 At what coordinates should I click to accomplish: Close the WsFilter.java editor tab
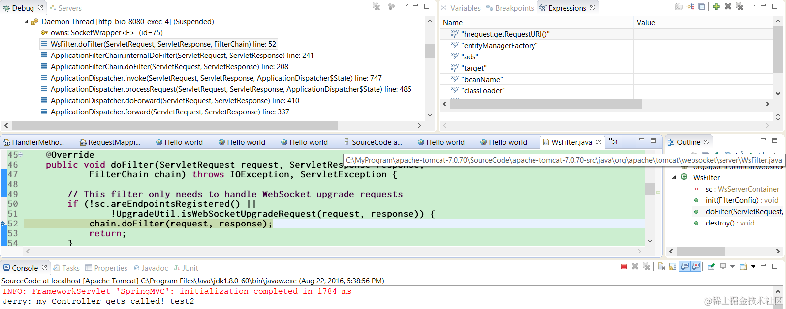[x=598, y=142]
